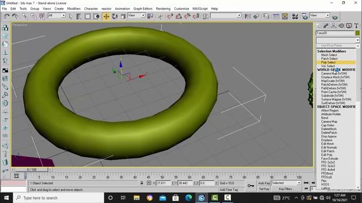Click Add Time Tag

pos(229,189)
